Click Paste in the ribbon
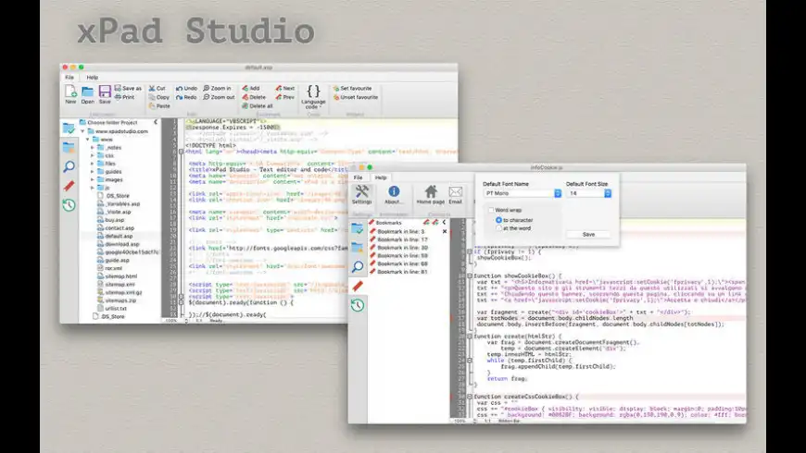806x453 pixels. pos(159,105)
